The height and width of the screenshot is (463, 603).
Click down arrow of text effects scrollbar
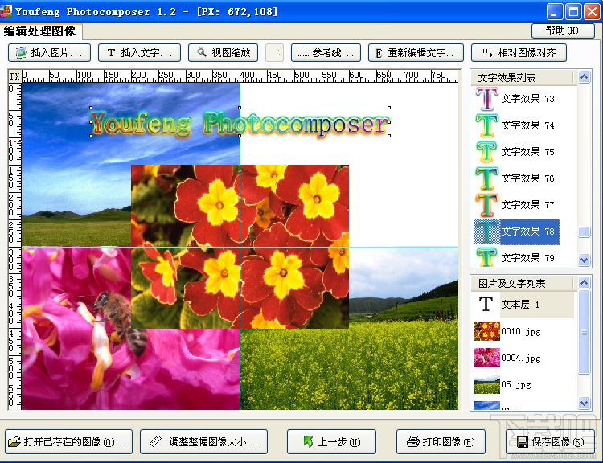[x=585, y=260]
